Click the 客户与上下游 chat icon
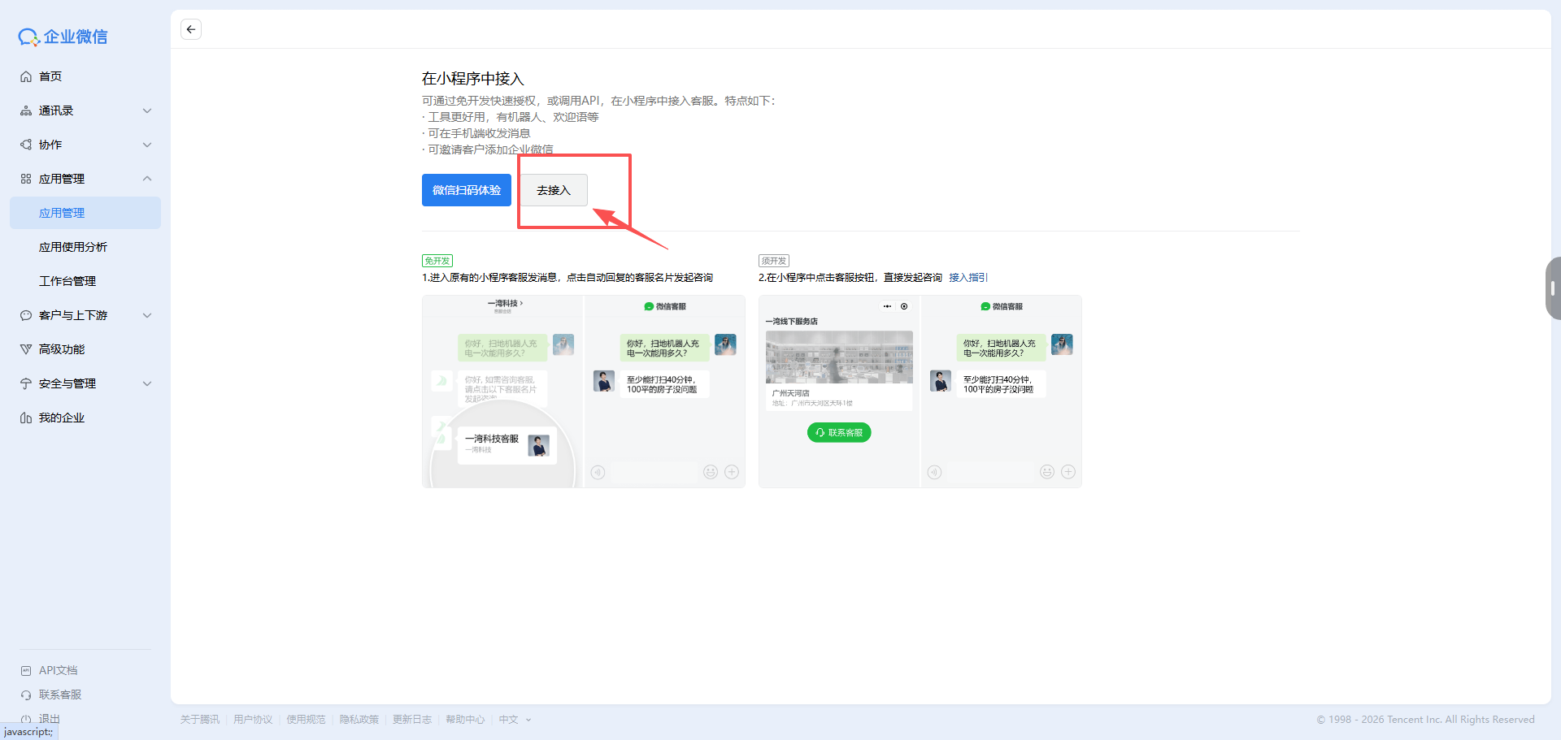 coord(26,315)
